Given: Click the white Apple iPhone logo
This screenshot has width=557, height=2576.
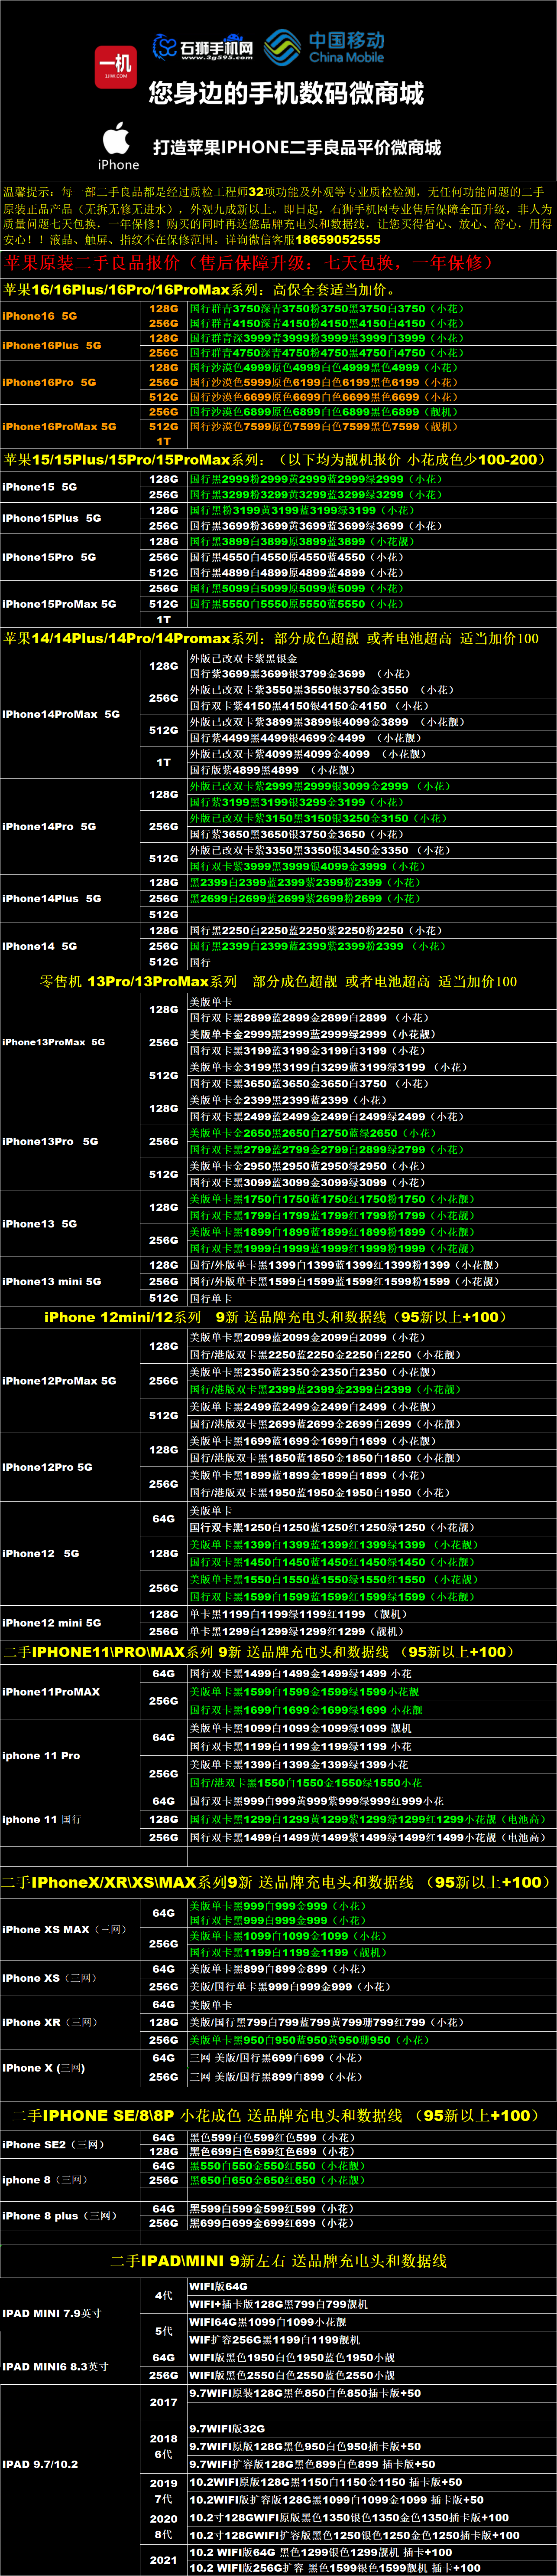Looking at the screenshot, I should click(x=118, y=146).
